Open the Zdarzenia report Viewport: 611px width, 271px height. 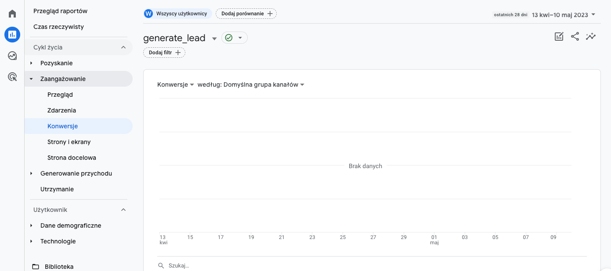point(61,110)
